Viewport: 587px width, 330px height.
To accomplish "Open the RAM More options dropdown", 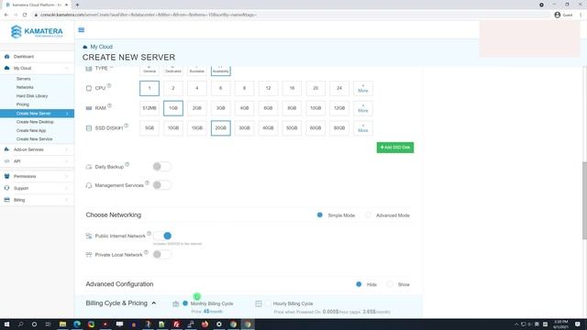I will pos(363,108).
